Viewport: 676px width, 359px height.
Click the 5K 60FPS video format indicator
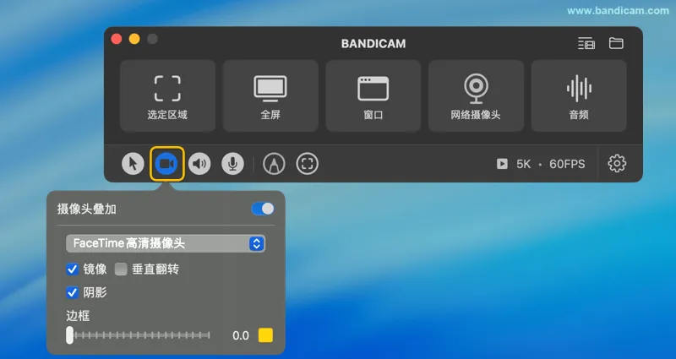tap(541, 164)
